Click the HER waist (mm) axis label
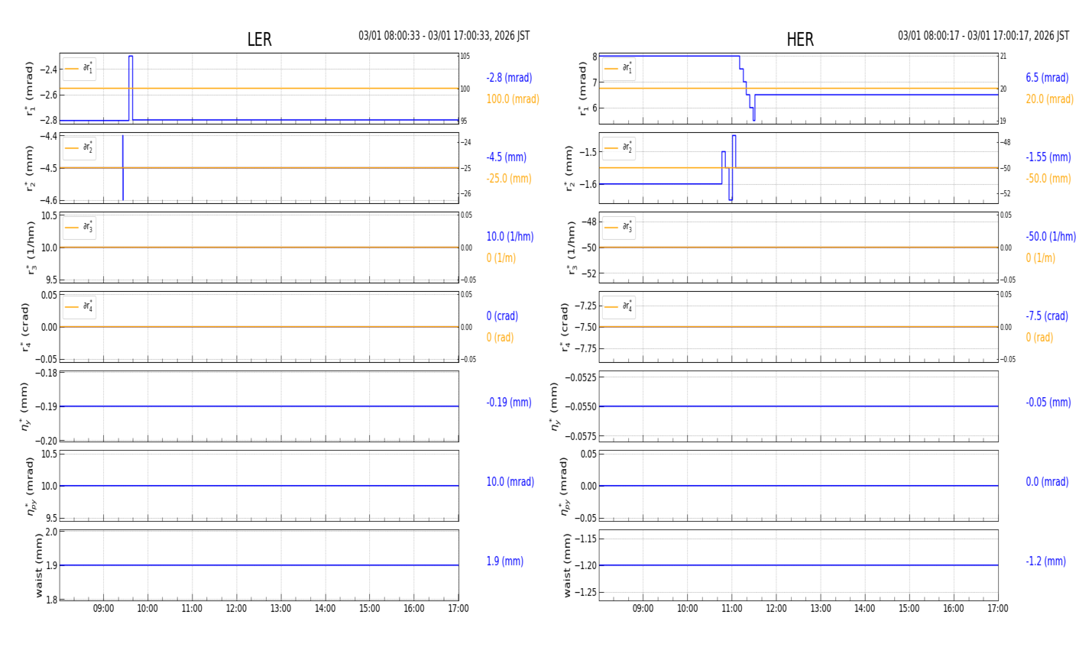Screen dimensions: 1079x660 coord(568,565)
